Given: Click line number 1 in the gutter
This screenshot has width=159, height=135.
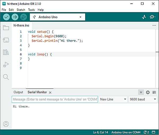Looking at the screenshot, I should coord(21,32).
